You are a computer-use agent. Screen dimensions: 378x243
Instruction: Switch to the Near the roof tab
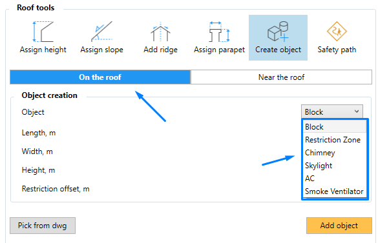point(281,77)
